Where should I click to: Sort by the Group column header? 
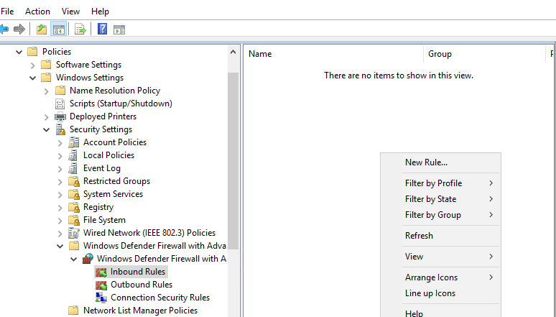click(484, 54)
